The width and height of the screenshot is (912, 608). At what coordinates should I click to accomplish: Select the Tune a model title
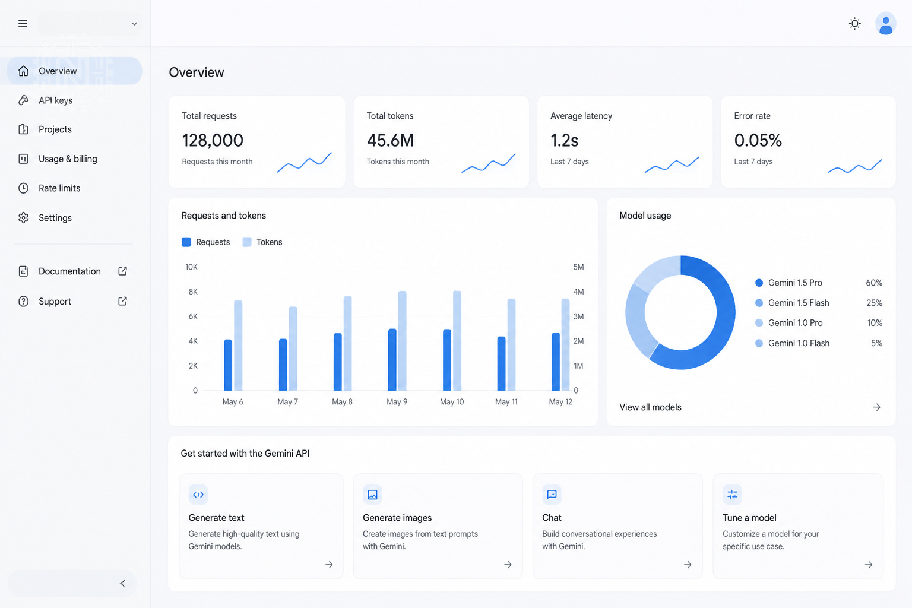(x=749, y=518)
